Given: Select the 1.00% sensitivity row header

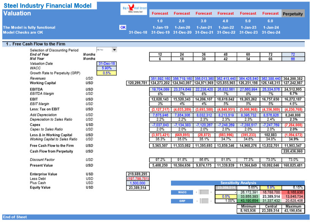Looking at the screenshot, I should (226, 201).
